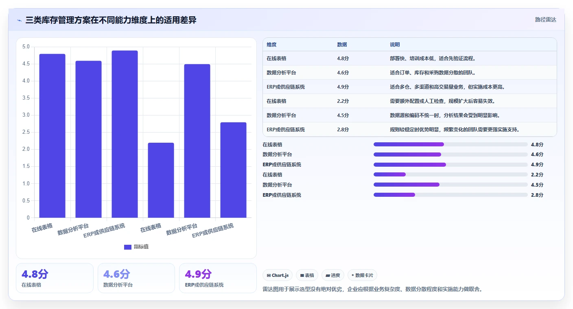Open the 4.9分 ERP或供应链系统 summary card
The width and height of the screenshot is (573, 309).
(218, 278)
